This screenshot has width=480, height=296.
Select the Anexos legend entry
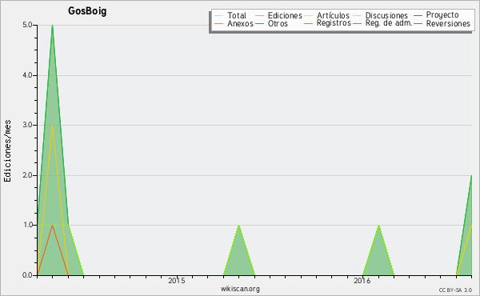[x=234, y=23]
